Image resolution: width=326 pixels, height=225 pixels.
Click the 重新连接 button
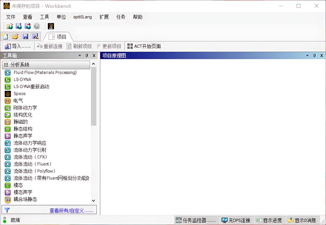click(50, 46)
